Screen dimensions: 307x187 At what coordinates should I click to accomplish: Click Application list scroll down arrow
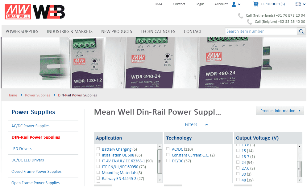coord(160,180)
